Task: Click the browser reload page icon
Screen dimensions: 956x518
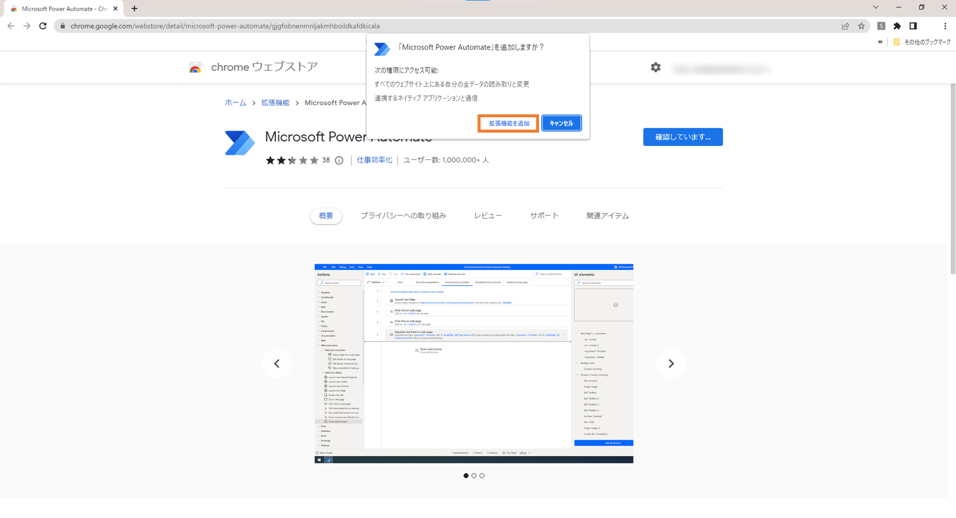Action: (43, 26)
